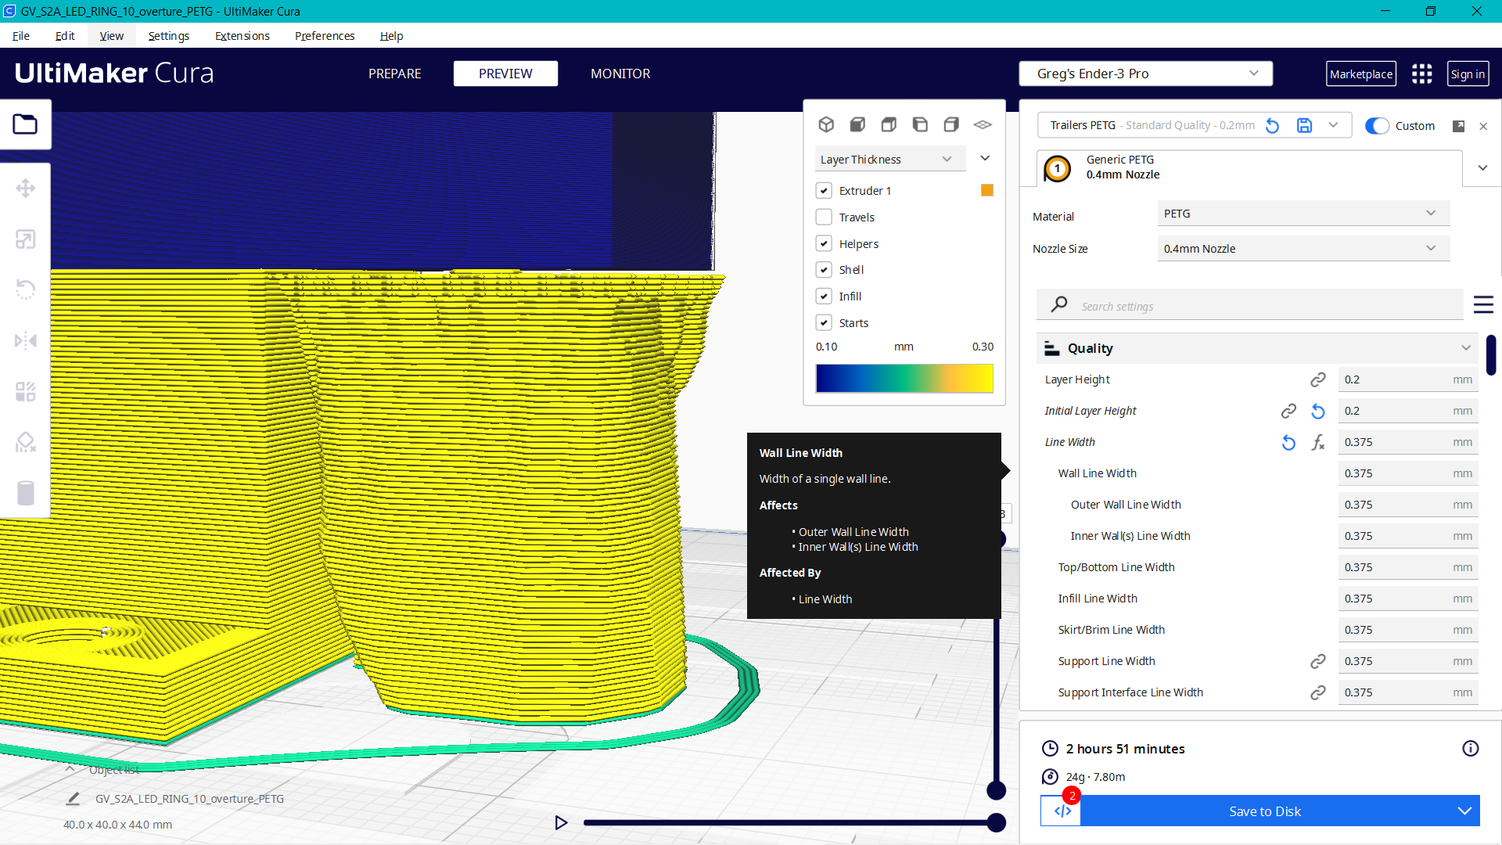The height and width of the screenshot is (845, 1502).
Task: Open the Layer Thickness color scheme dropdown
Action: click(890, 159)
